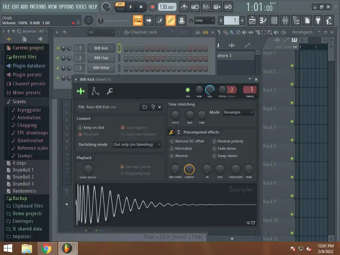Select the playlist mute tool icon

(x=245, y=32)
